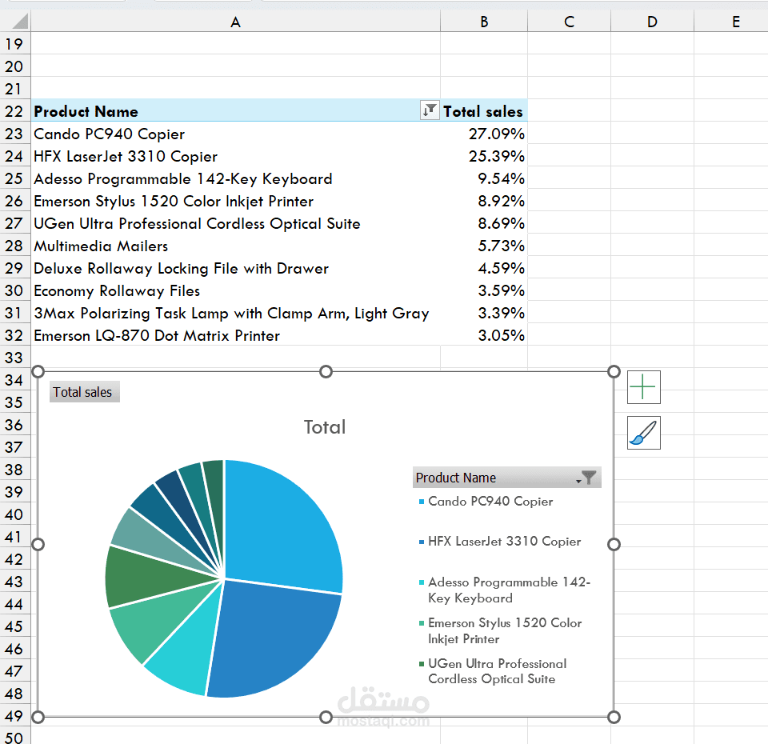Click the chart's bottom-right resize handle
This screenshot has width=768, height=744.
(x=614, y=717)
